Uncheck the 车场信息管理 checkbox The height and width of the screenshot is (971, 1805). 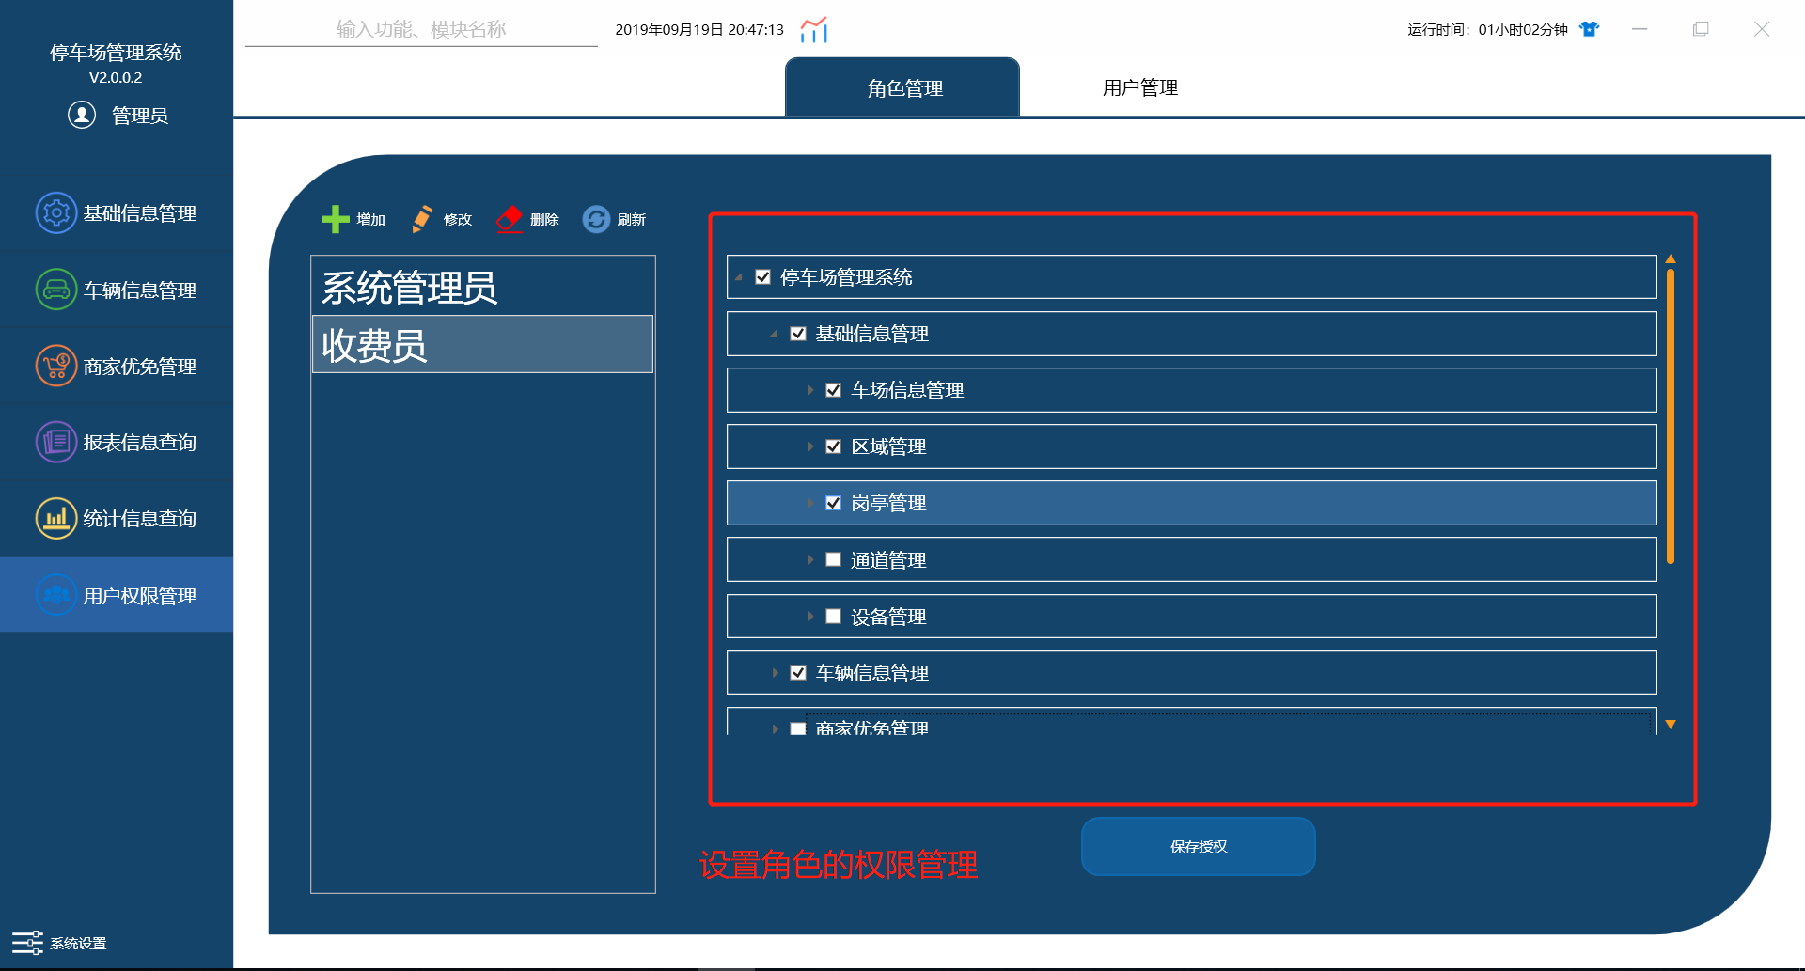[833, 390]
